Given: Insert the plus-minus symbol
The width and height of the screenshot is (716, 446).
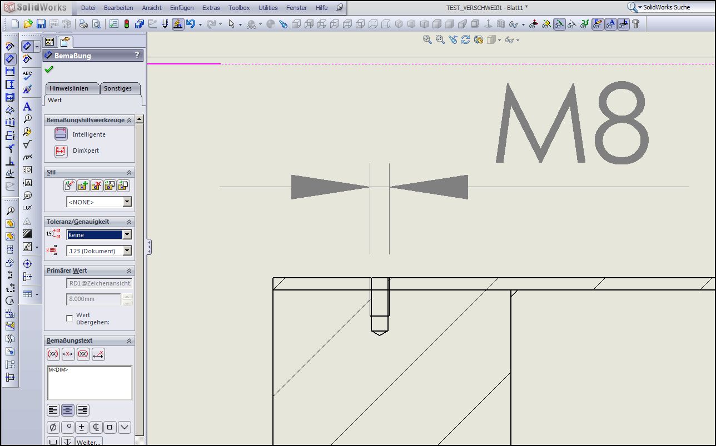Looking at the screenshot, I should pos(82,427).
